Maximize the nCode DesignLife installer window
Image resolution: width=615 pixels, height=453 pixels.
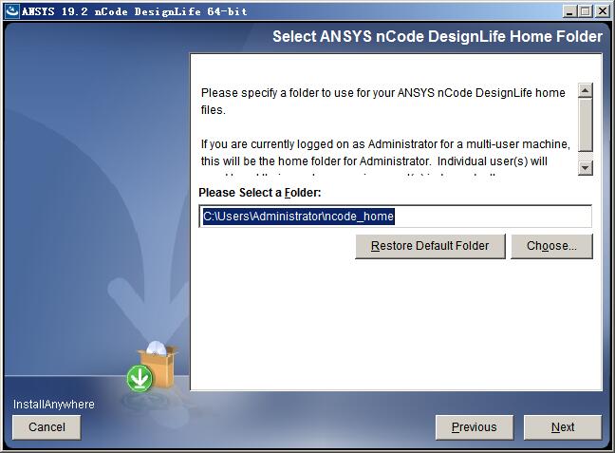[x=586, y=11]
